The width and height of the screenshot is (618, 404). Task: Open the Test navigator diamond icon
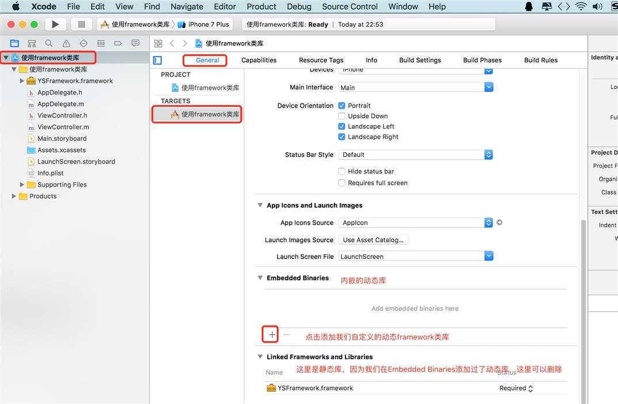click(x=84, y=43)
